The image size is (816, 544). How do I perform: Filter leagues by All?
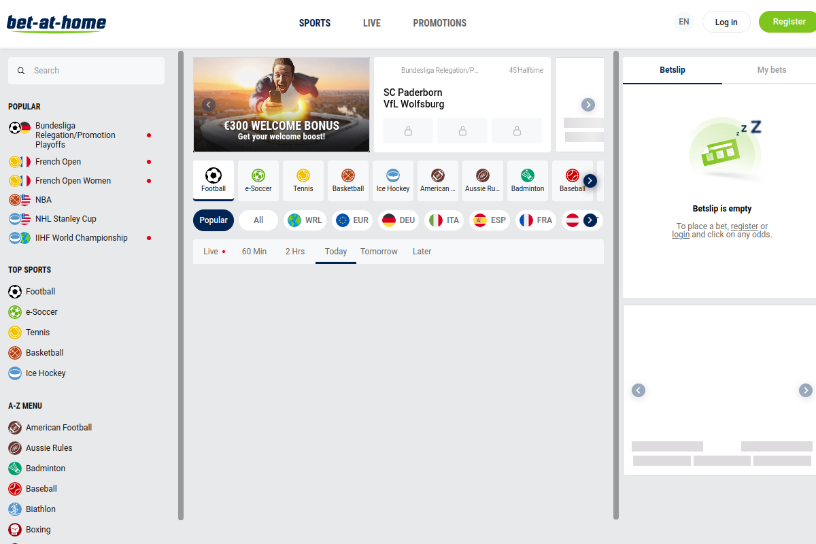[x=258, y=220]
